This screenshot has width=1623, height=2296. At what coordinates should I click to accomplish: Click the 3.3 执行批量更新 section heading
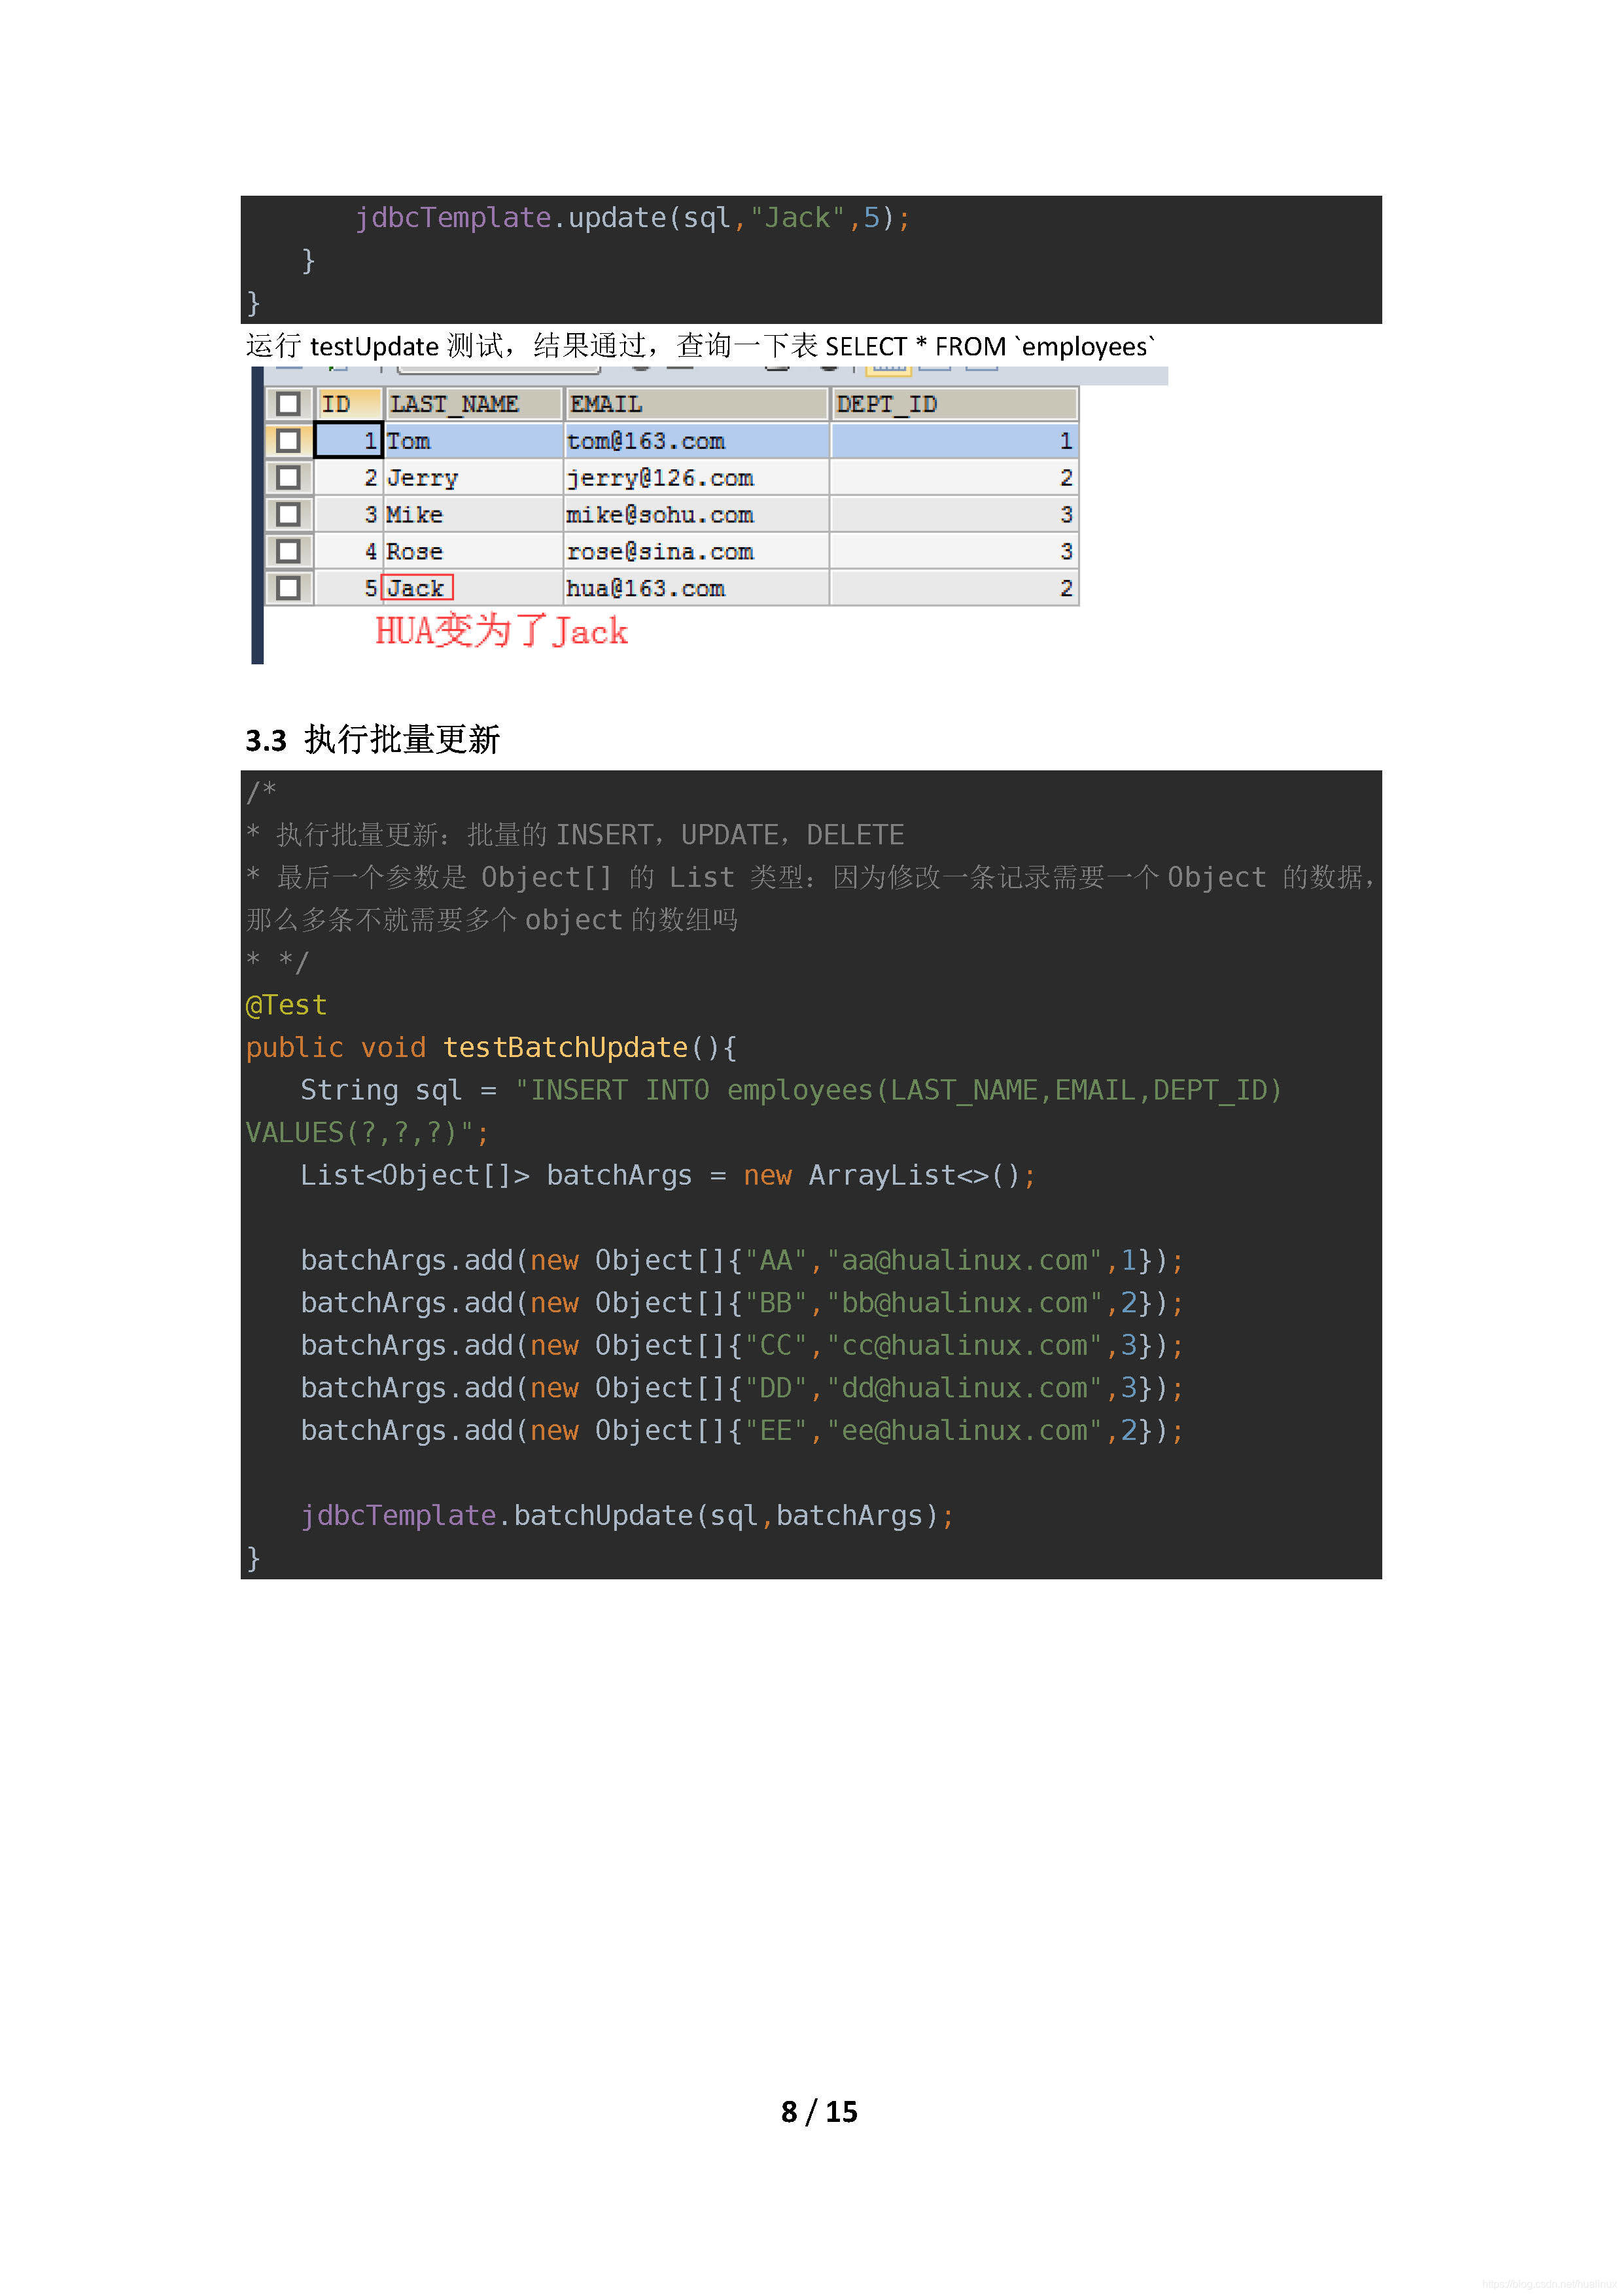373,740
